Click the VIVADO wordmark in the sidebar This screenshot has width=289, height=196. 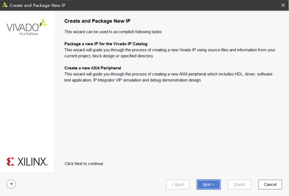pyautogui.click(x=23, y=27)
